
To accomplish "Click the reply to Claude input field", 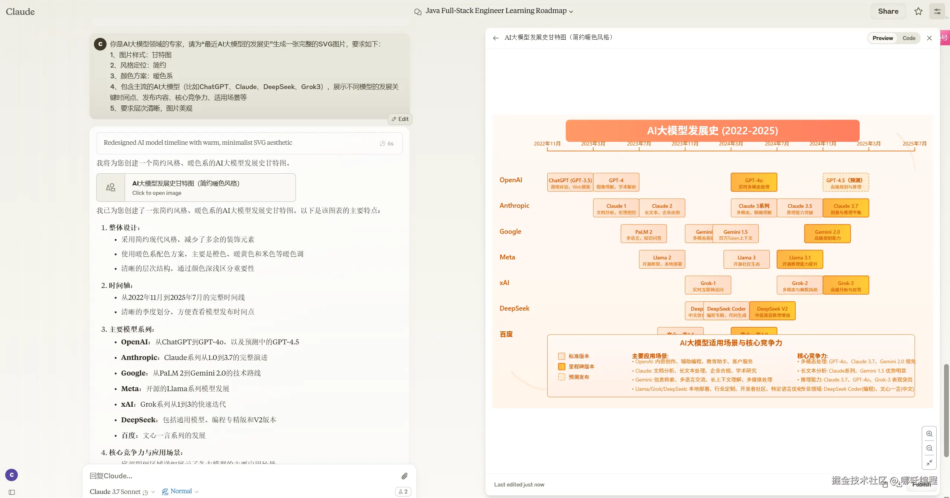I will point(241,476).
